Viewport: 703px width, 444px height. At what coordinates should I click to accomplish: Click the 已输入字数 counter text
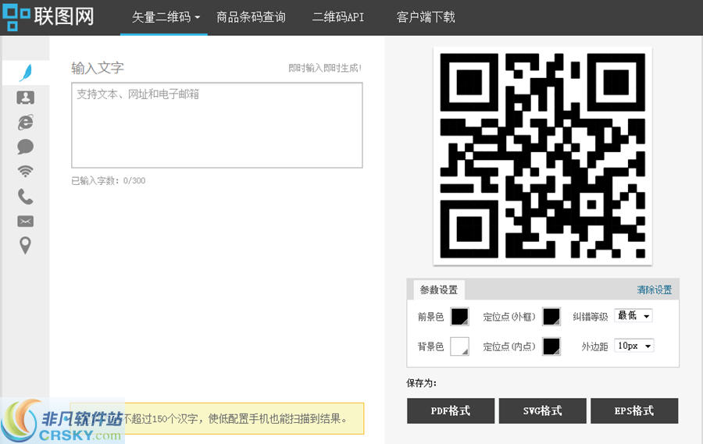pos(109,180)
